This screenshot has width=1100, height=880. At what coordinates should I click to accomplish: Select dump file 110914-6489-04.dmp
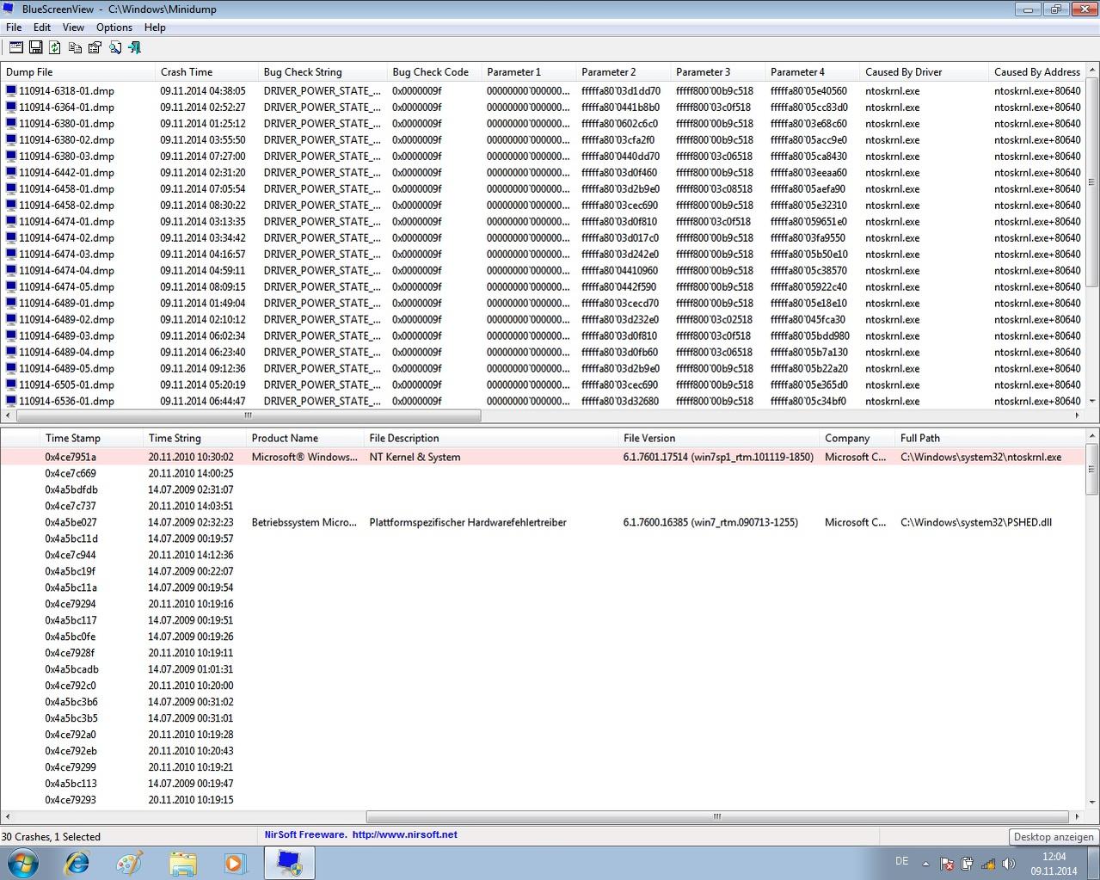(x=66, y=352)
